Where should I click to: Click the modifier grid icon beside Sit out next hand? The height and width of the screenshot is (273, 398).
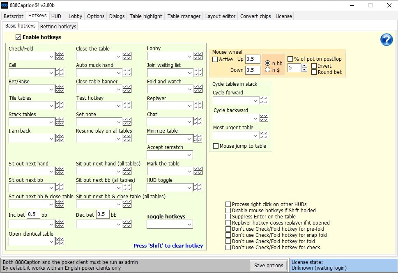tap(60, 171)
